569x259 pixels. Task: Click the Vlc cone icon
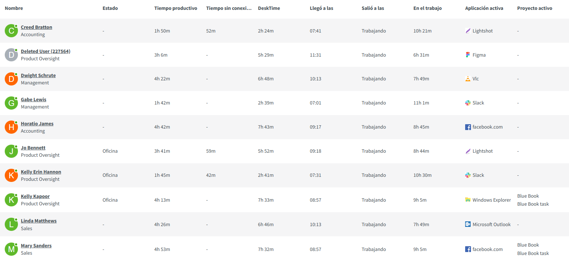point(468,79)
